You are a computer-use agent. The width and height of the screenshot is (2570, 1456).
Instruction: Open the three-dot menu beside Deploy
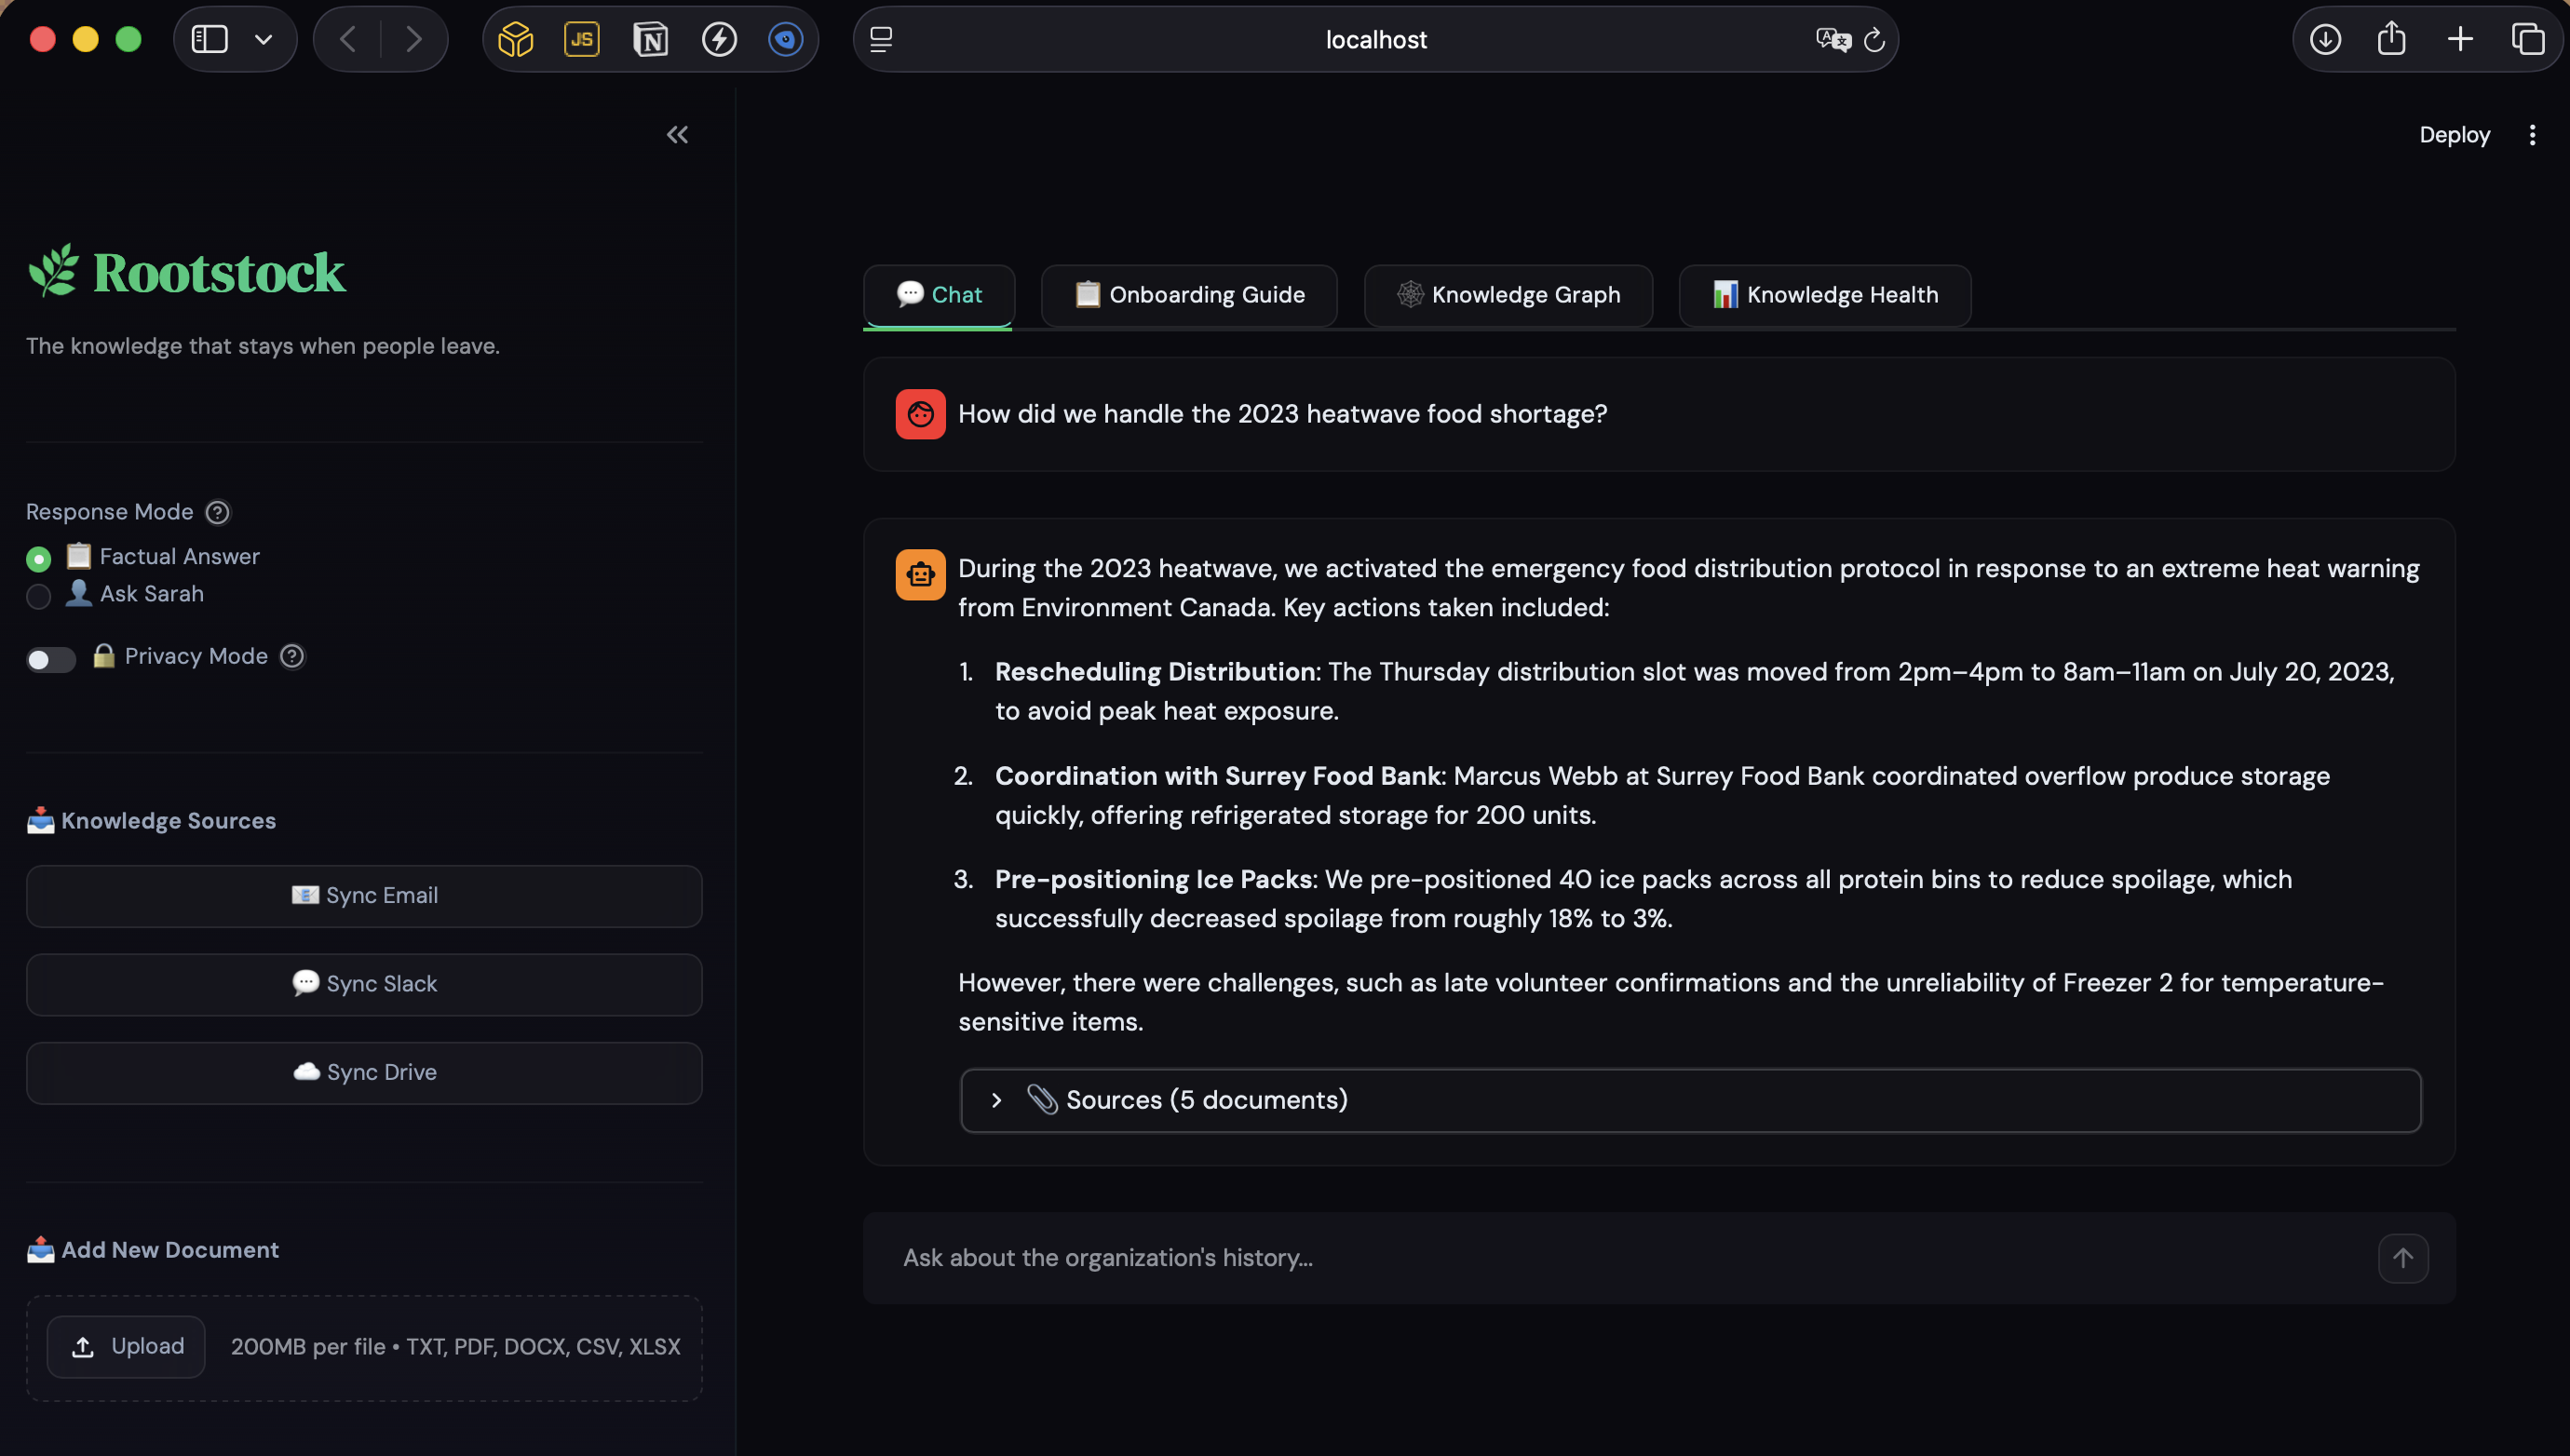tap(2532, 135)
